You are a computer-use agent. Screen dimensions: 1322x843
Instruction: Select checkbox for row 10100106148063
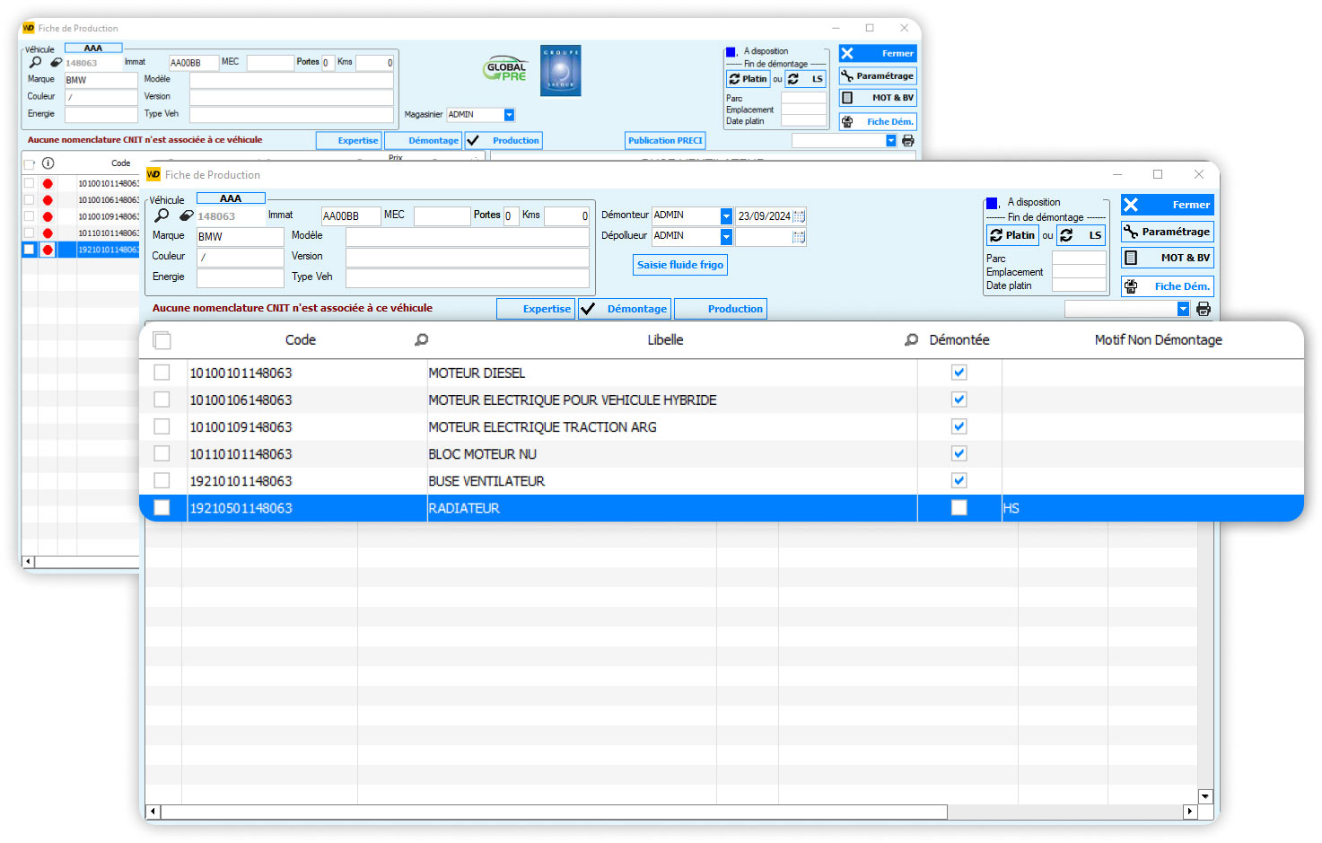162,400
